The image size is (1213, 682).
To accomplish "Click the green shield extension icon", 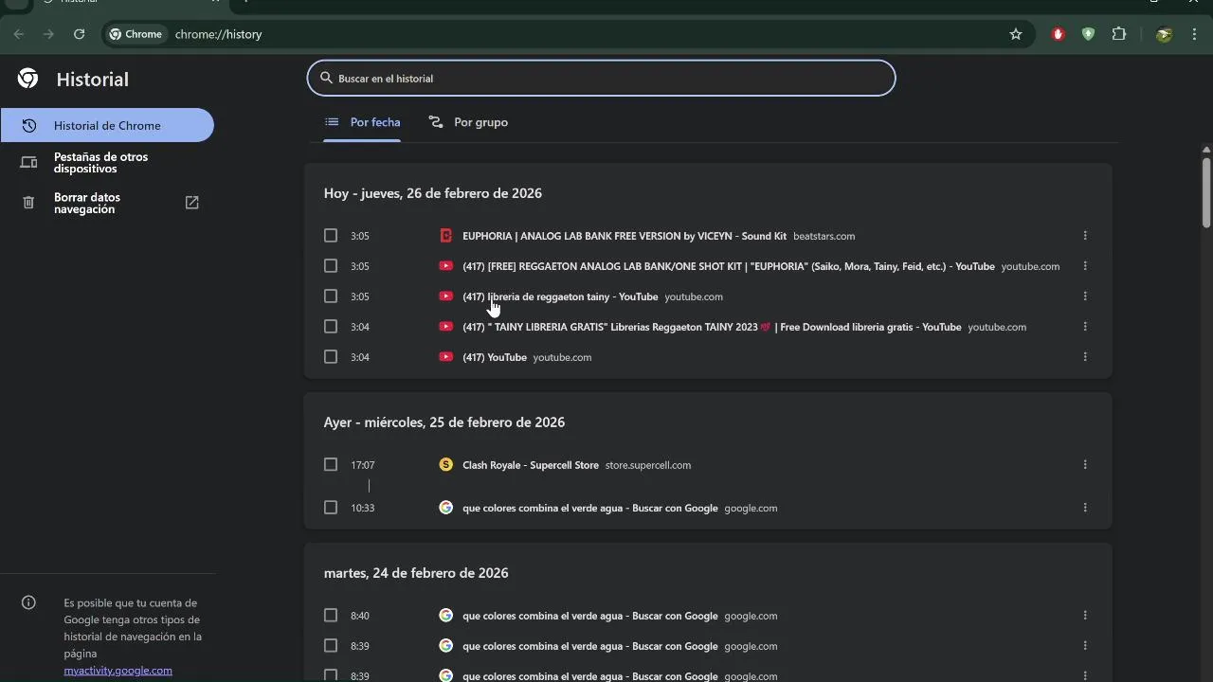I will pyautogui.click(x=1089, y=34).
